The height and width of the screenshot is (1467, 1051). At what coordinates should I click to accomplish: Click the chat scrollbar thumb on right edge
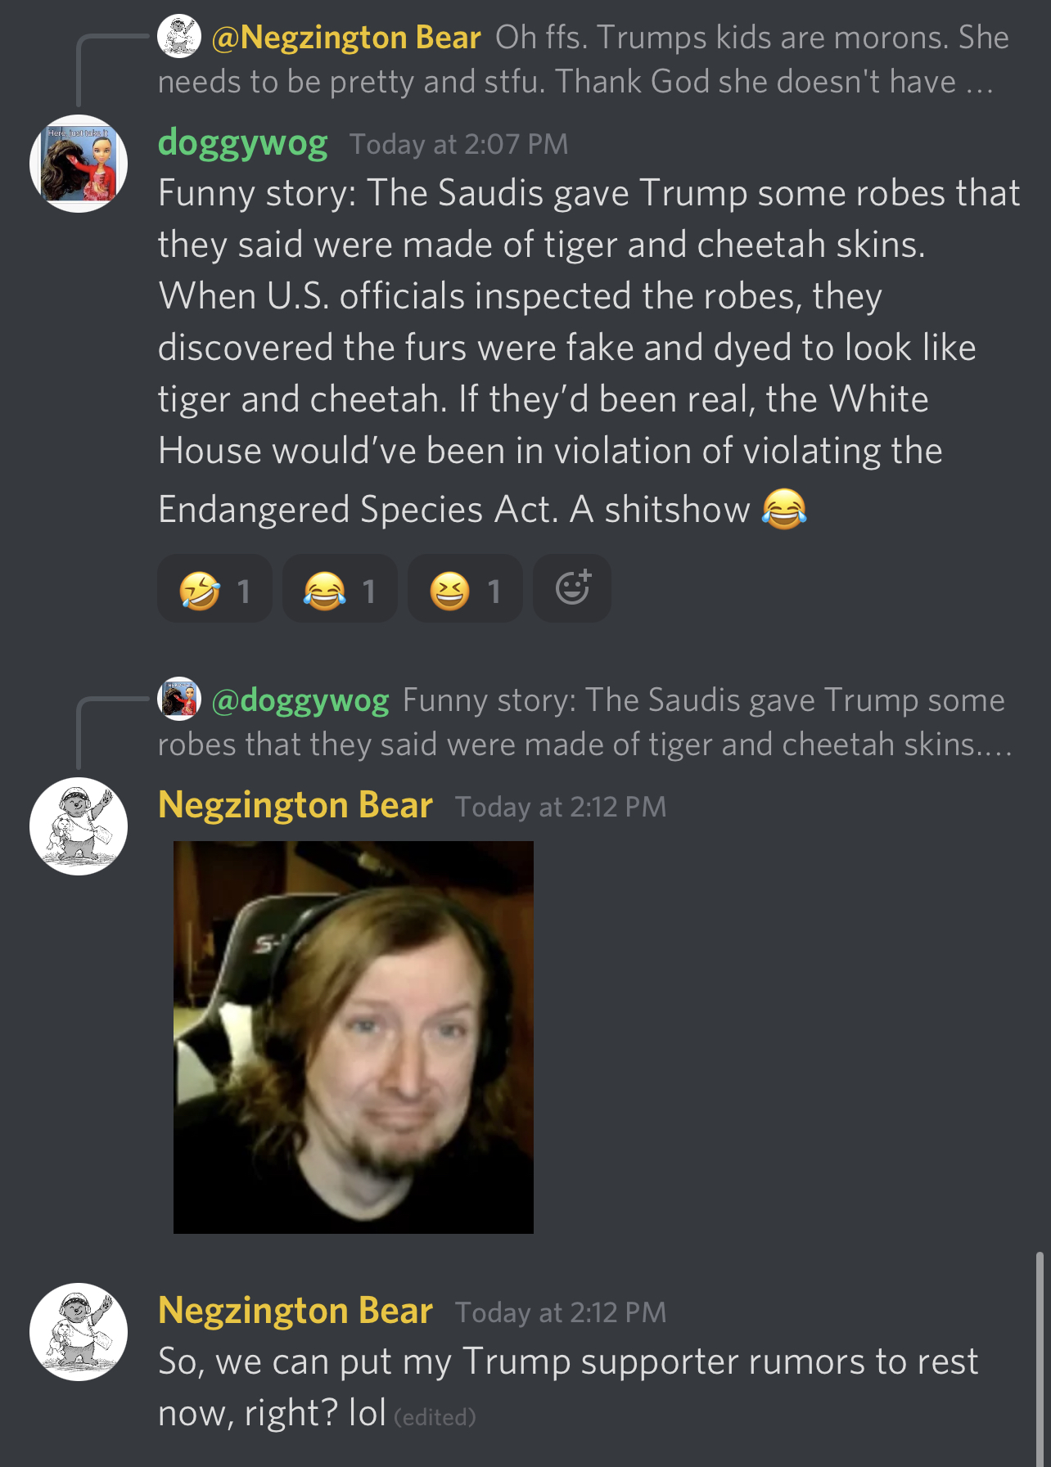pos(1040,1358)
